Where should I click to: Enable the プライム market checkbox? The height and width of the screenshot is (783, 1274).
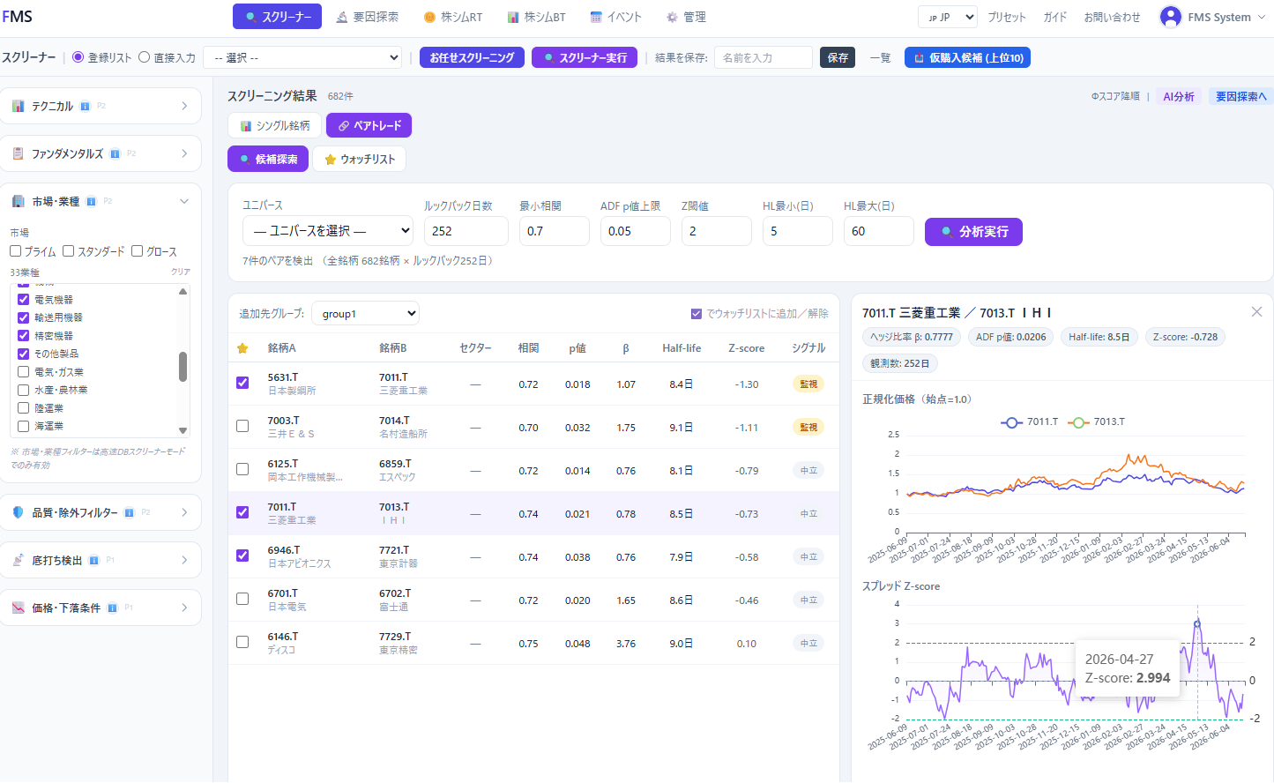[16, 251]
